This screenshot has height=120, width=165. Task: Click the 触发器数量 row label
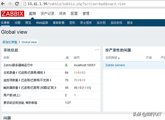tap(30, 88)
